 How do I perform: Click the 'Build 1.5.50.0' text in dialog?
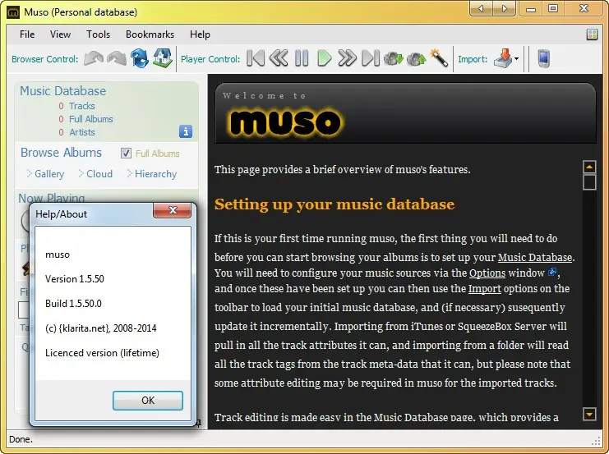[73, 304]
